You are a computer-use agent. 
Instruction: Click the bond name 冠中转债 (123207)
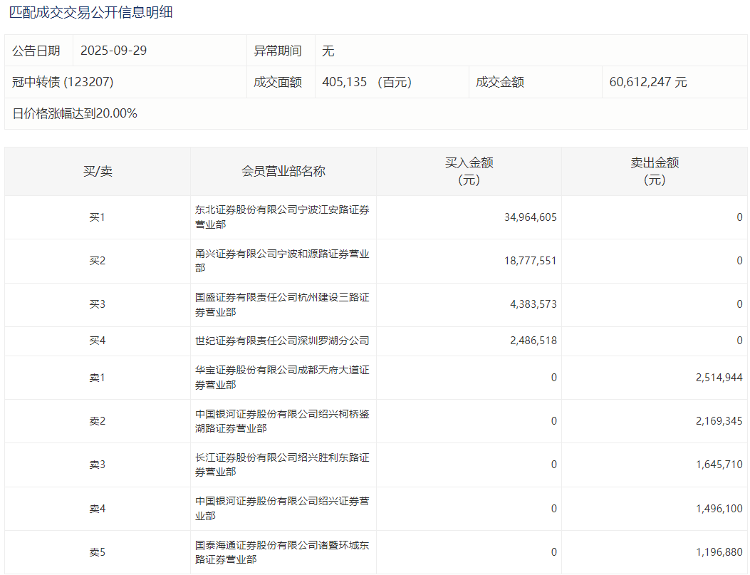(x=63, y=82)
